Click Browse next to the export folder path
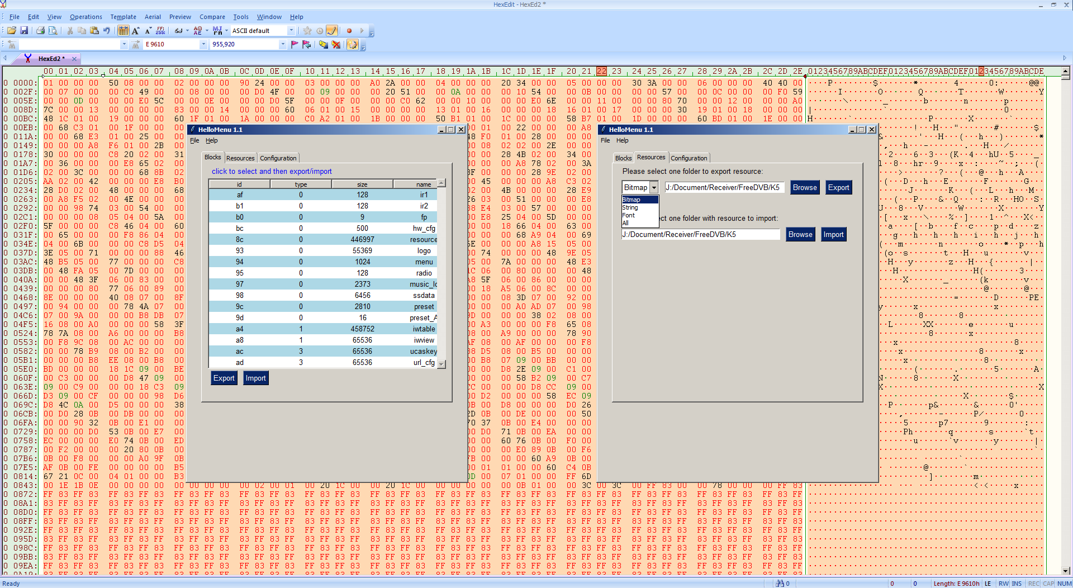1073x588 pixels. tap(805, 188)
